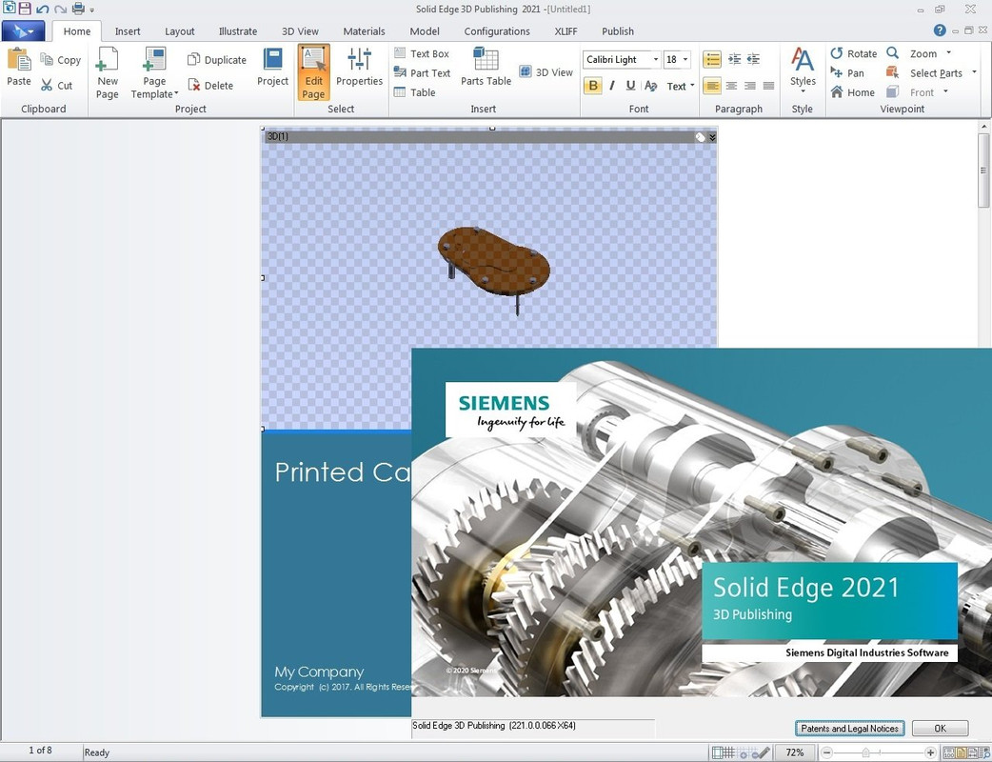
Task: Delete the current page
Action: click(x=210, y=85)
